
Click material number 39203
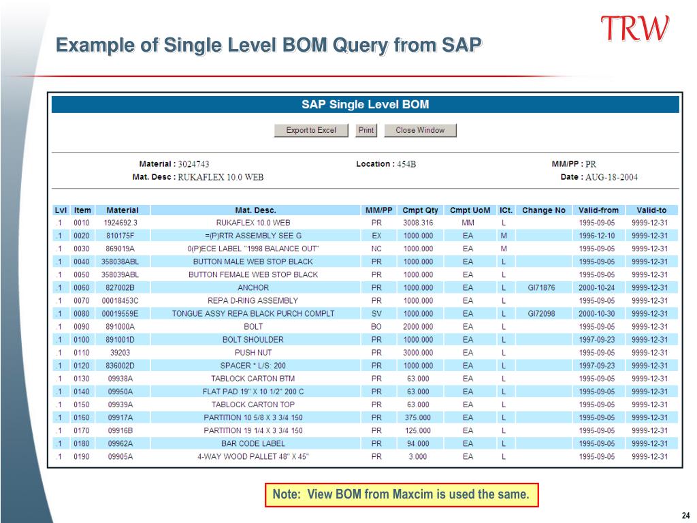(x=120, y=353)
